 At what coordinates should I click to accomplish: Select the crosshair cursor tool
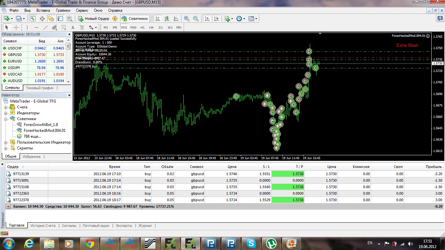(16, 27)
